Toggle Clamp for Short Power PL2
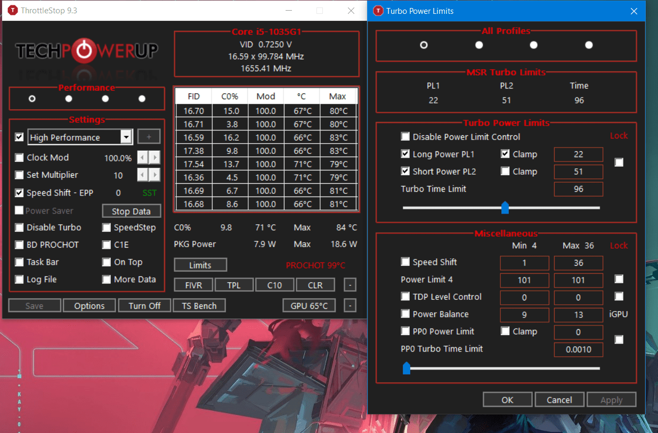658x433 pixels. click(505, 171)
